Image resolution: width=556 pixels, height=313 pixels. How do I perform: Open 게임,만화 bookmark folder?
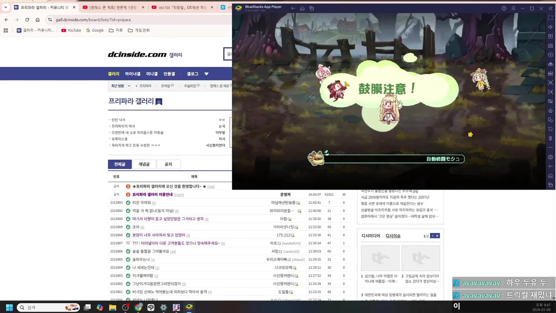[139, 30]
